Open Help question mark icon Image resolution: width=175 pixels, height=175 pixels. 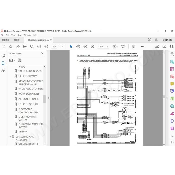pos(150,40)
